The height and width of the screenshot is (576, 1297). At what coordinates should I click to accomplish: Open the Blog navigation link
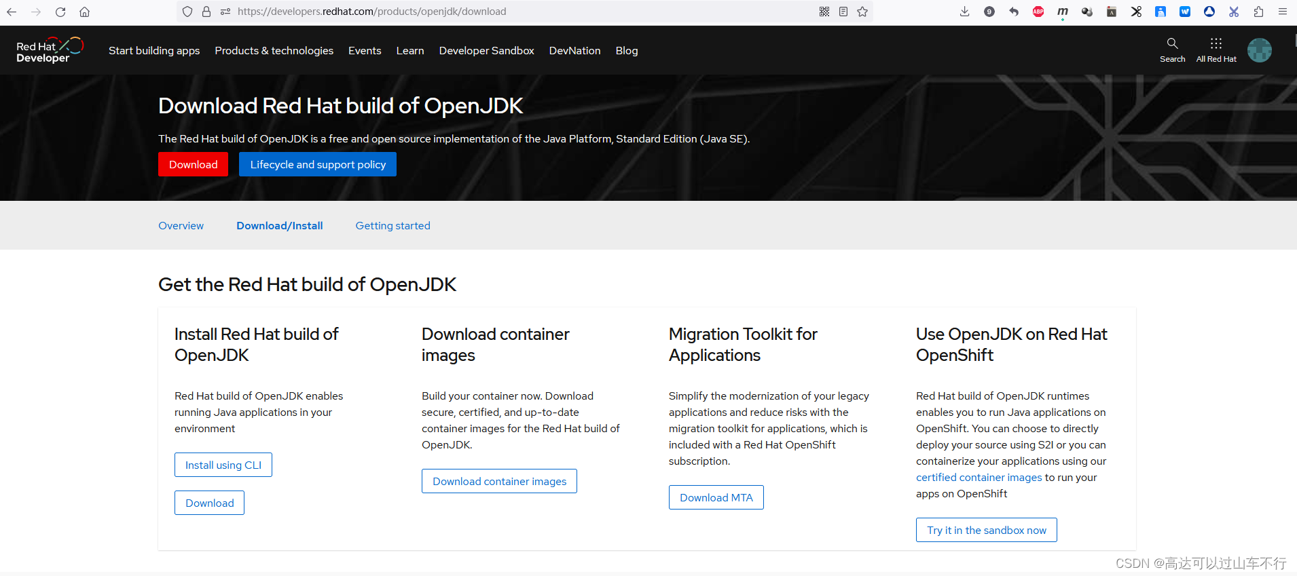click(627, 51)
